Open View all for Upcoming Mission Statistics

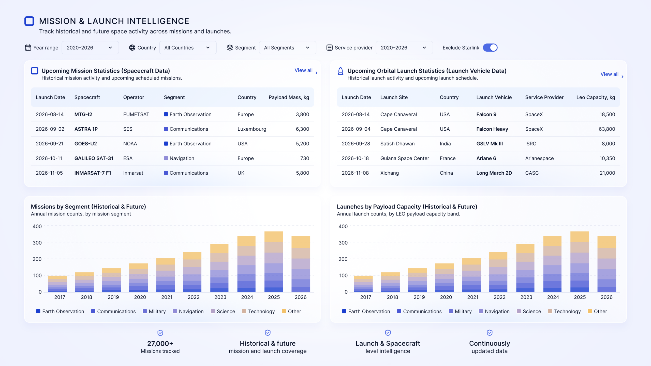(306, 71)
